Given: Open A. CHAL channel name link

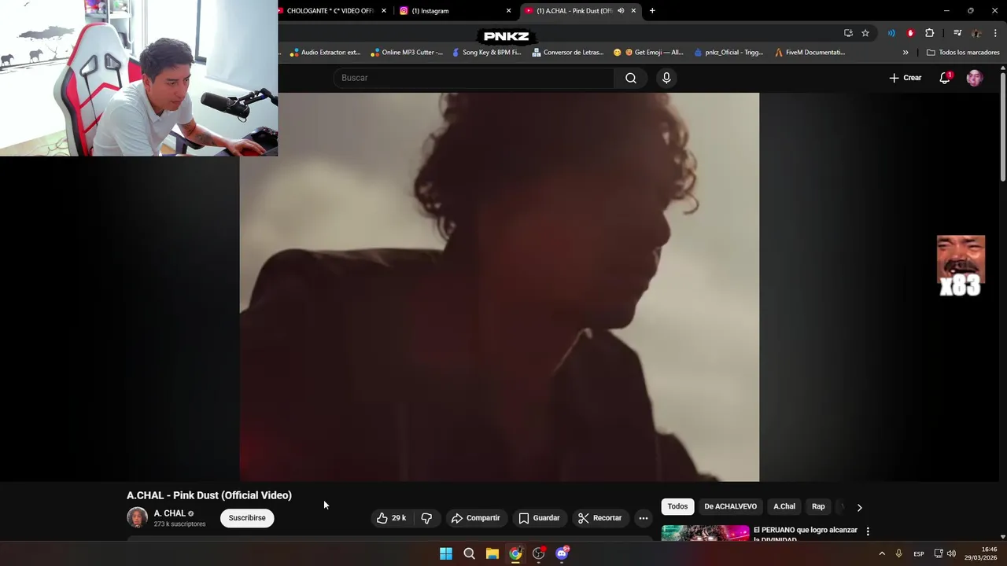Looking at the screenshot, I should tap(169, 513).
